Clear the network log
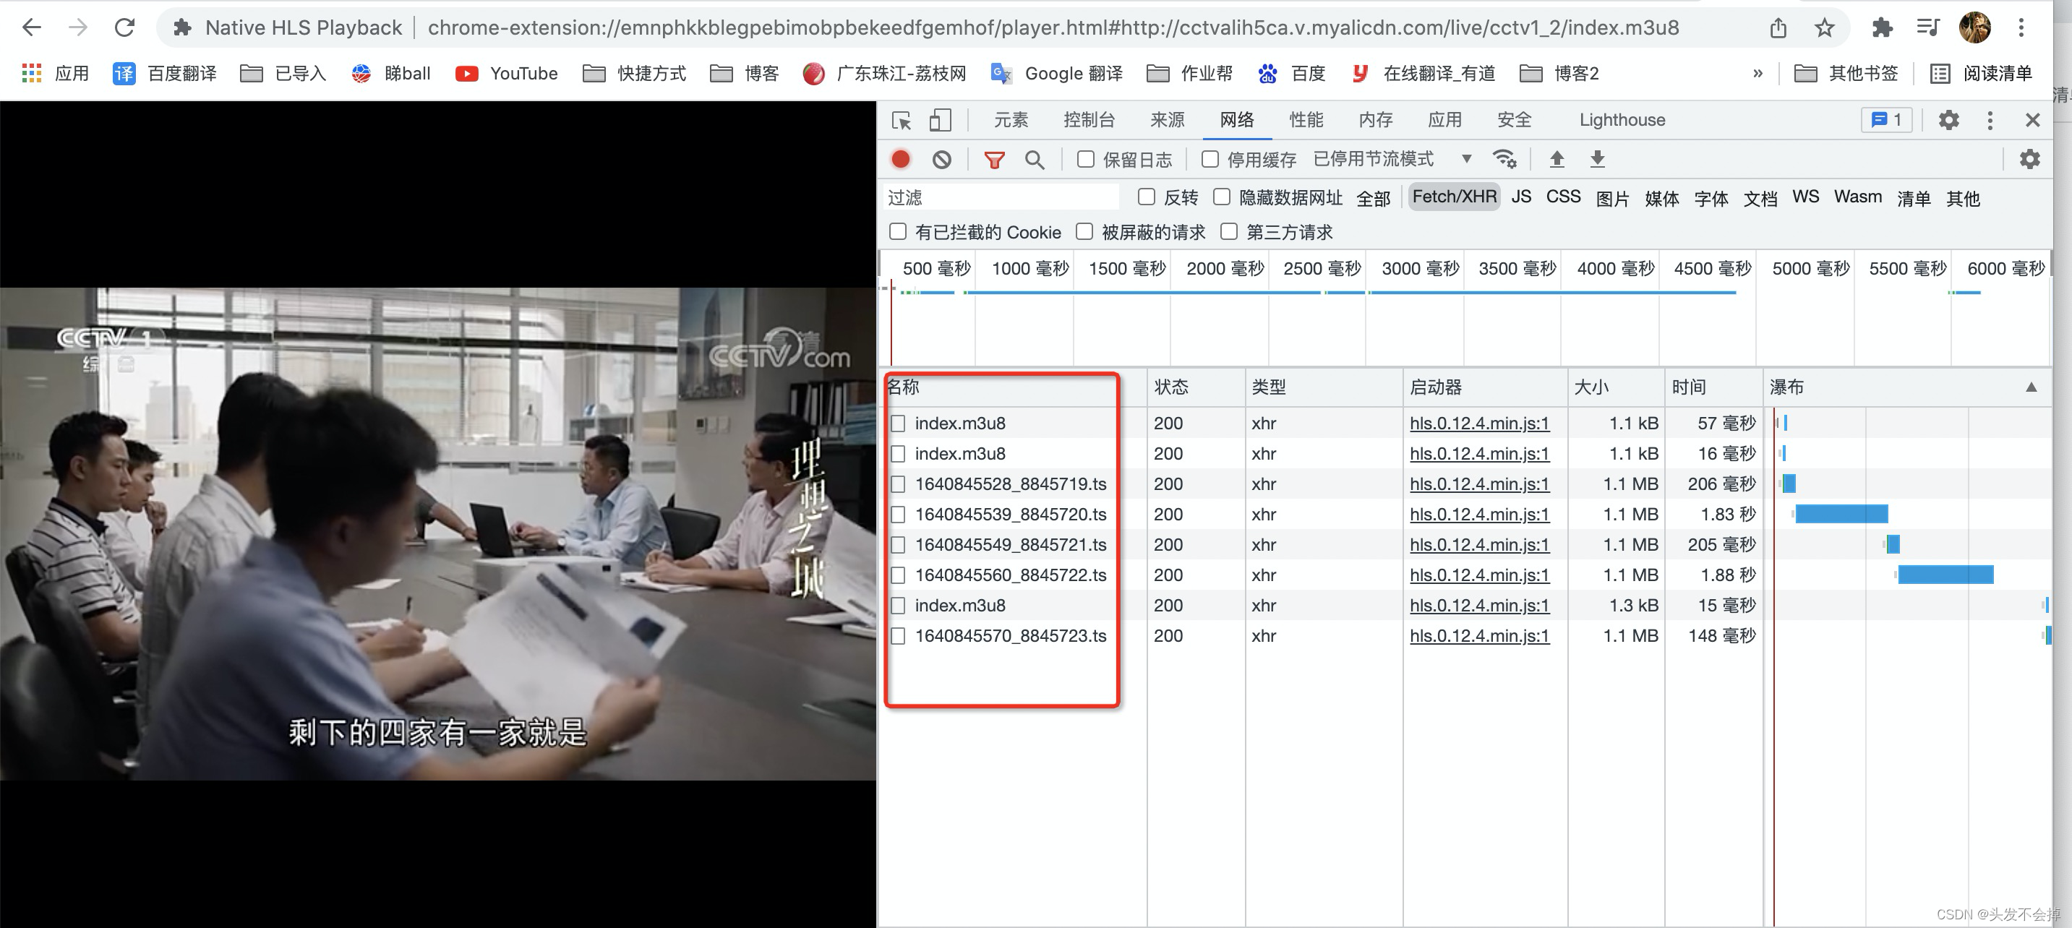The width and height of the screenshot is (2072, 928). click(x=942, y=159)
